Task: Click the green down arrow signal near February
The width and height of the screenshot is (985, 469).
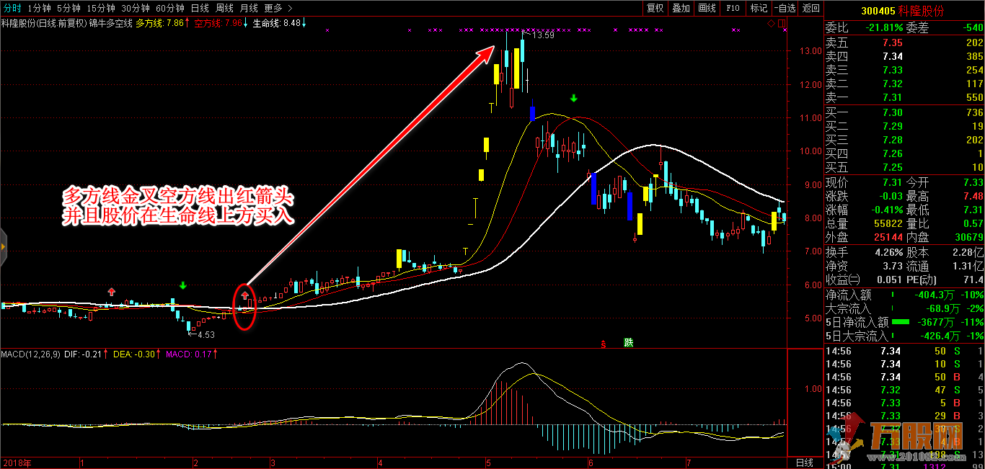Action: (183, 286)
